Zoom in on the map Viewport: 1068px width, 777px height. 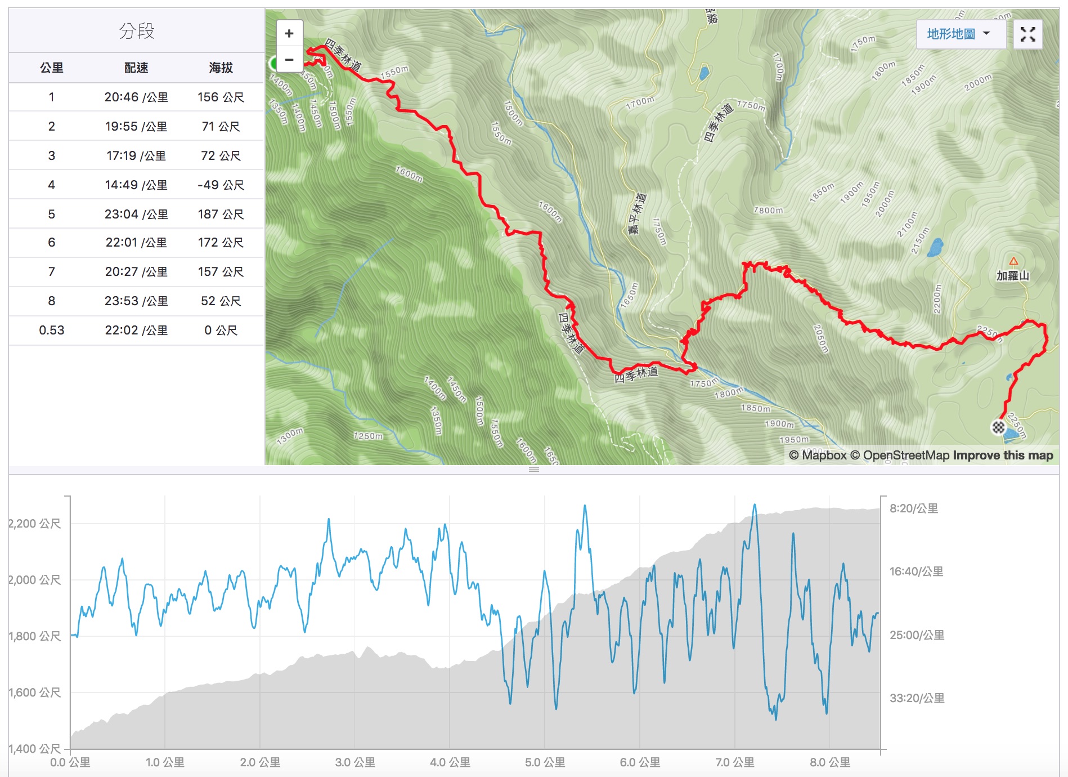(x=289, y=34)
